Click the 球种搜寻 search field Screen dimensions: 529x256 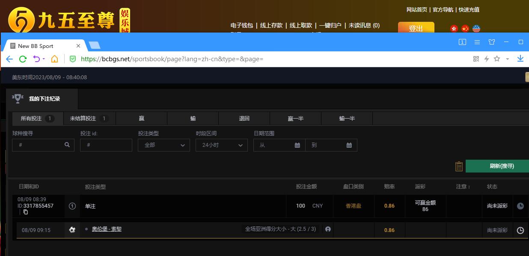(x=43, y=145)
